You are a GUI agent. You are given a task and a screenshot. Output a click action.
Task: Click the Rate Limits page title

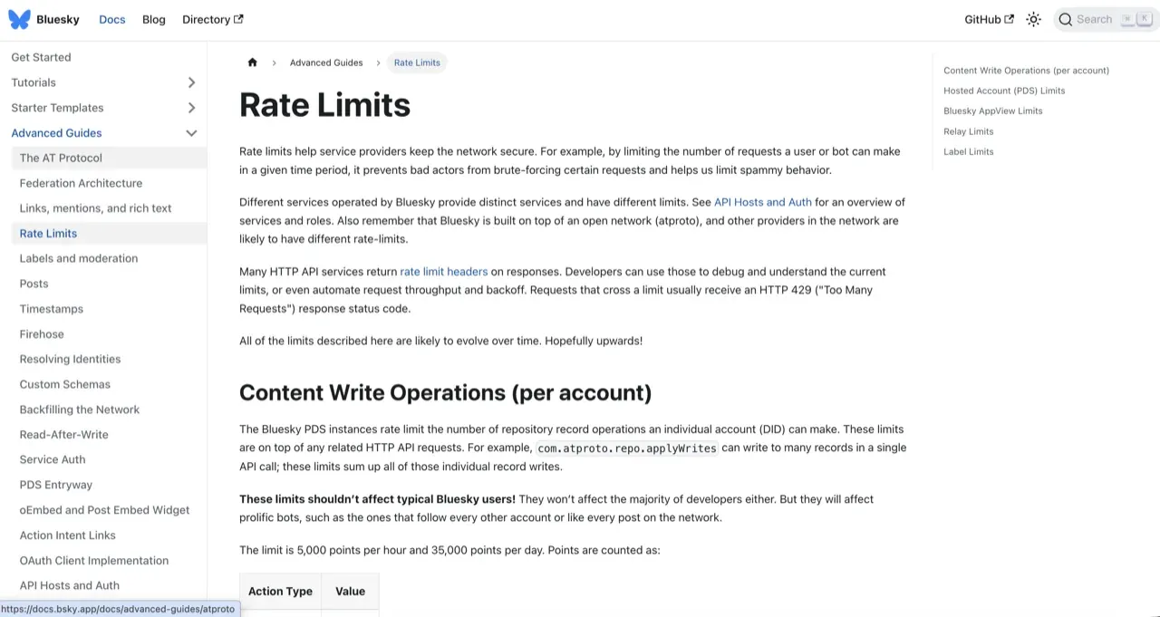click(324, 105)
